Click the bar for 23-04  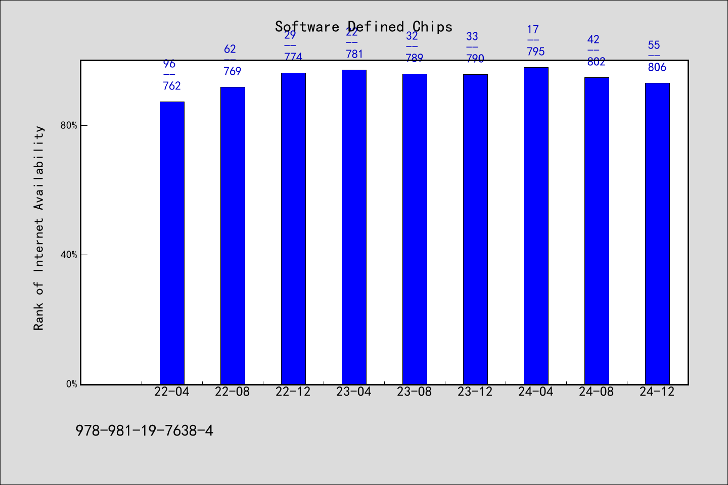(354, 227)
